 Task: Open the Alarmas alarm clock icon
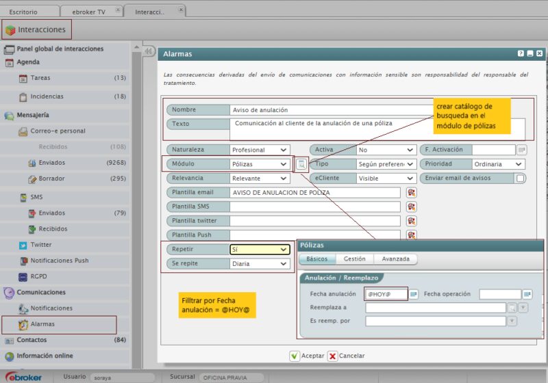tap(23, 325)
